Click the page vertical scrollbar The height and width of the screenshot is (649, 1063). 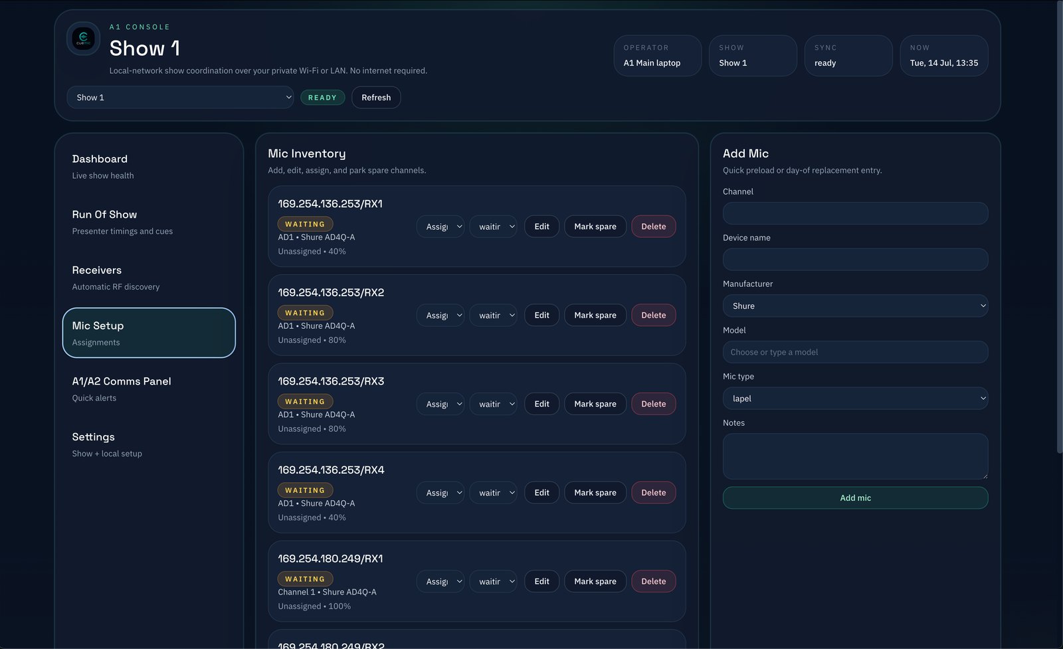pyautogui.click(x=1060, y=226)
